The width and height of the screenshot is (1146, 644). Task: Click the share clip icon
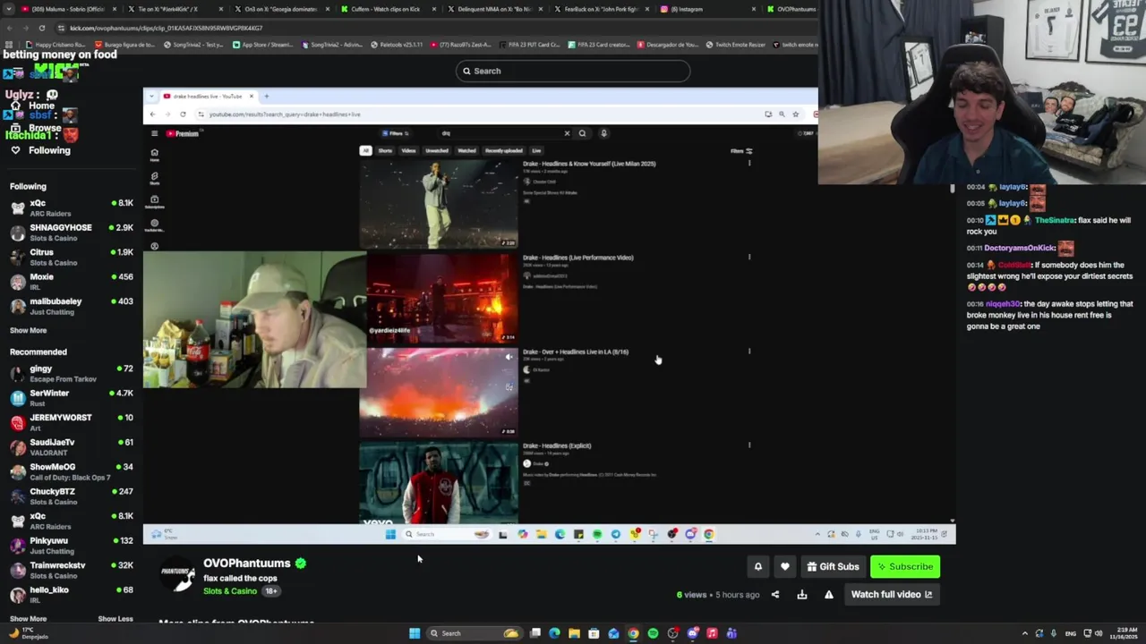775,595
